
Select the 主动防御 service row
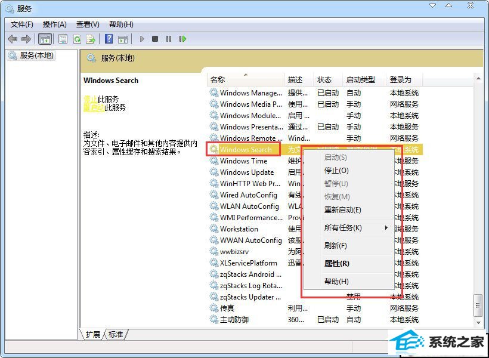pos(315,320)
